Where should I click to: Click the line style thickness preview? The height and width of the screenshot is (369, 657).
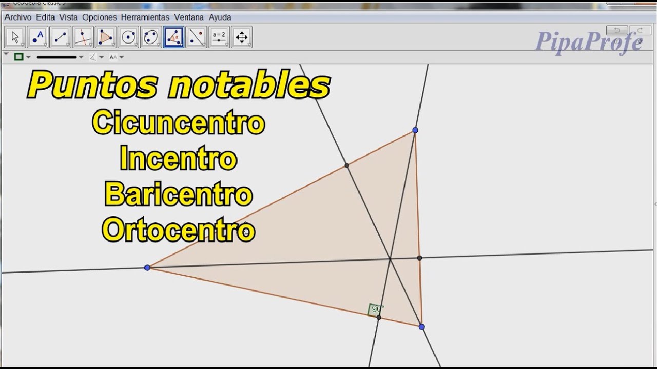click(56, 57)
